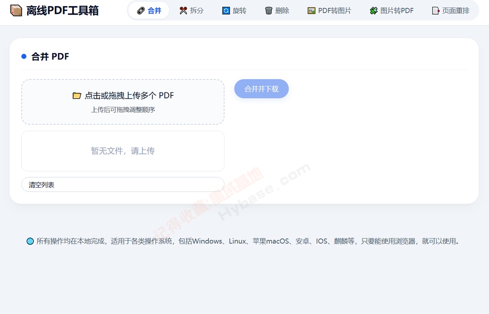Select the 图片转PDF tab
The width and height of the screenshot is (489, 314).
coord(391,11)
